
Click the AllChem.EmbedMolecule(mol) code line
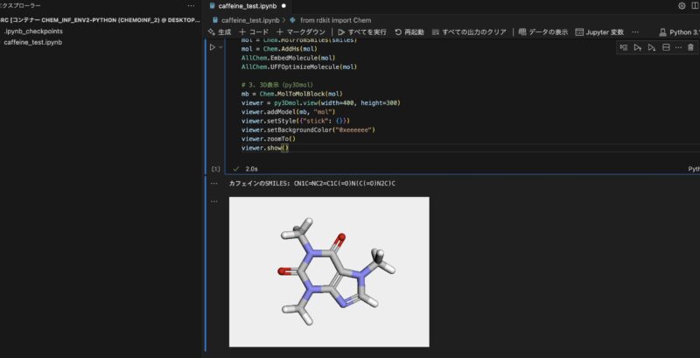(x=288, y=58)
